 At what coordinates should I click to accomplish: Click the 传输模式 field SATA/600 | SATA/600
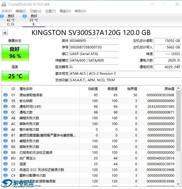coord(94,60)
